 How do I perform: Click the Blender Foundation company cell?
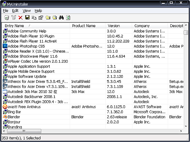(x=149, y=117)
